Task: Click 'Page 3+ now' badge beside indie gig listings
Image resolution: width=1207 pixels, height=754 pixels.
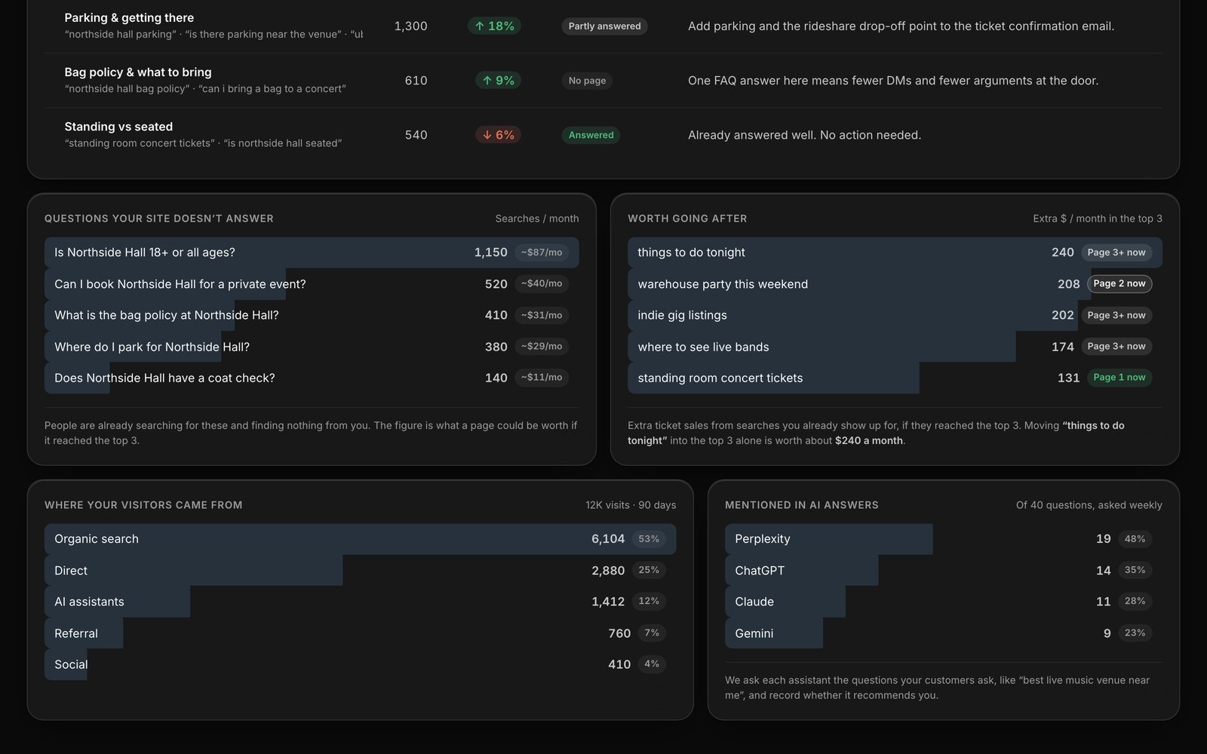Action: 1116,315
